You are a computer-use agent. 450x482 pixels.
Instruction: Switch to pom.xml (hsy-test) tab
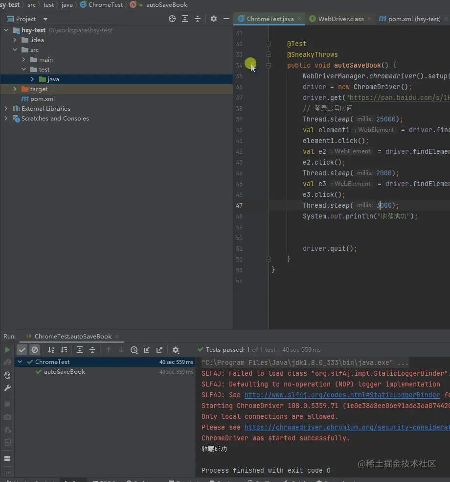coord(414,19)
